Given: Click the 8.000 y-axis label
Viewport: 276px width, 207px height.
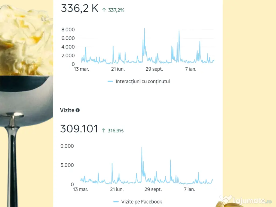Looking at the screenshot, I should pos(68,29).
